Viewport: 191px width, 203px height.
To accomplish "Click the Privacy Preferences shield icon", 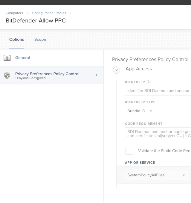I will [7, 76].
